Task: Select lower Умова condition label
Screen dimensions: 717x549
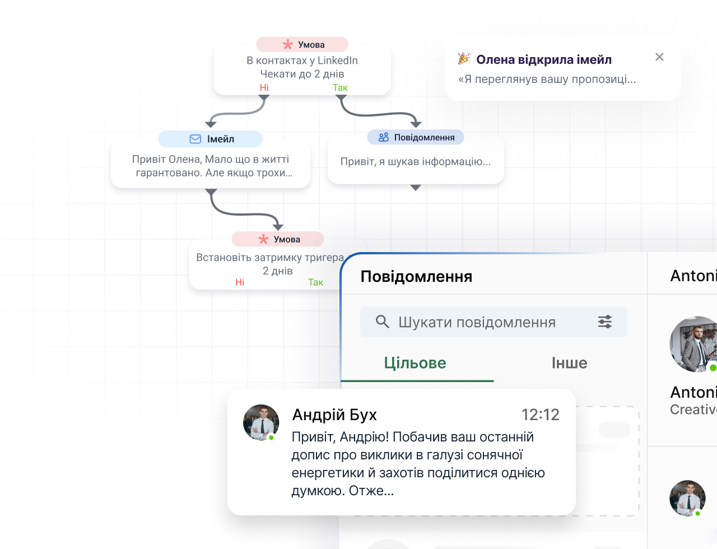Action: click(287, 239)
